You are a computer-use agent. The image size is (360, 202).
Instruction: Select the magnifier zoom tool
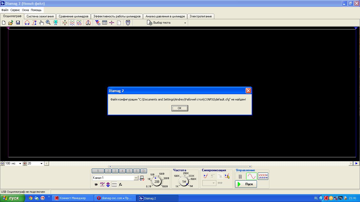(48, 23)
